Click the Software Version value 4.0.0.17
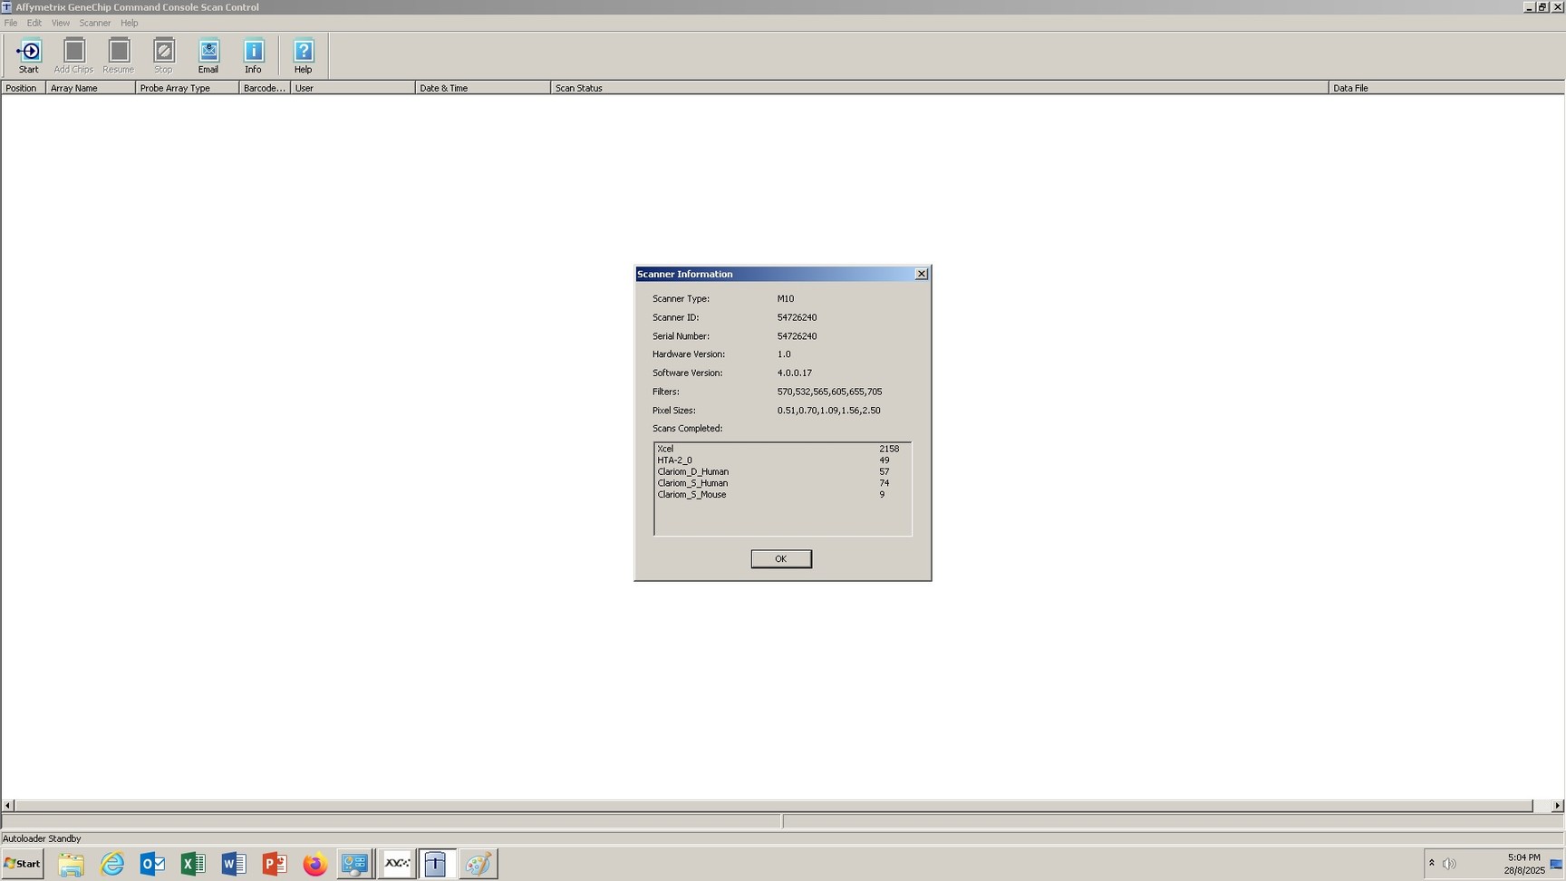The image size is (1566, 881). tap(794, 373)
